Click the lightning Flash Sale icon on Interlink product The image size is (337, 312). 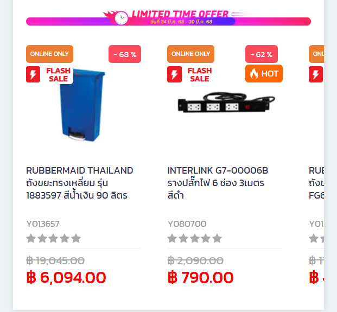(175, 74)
